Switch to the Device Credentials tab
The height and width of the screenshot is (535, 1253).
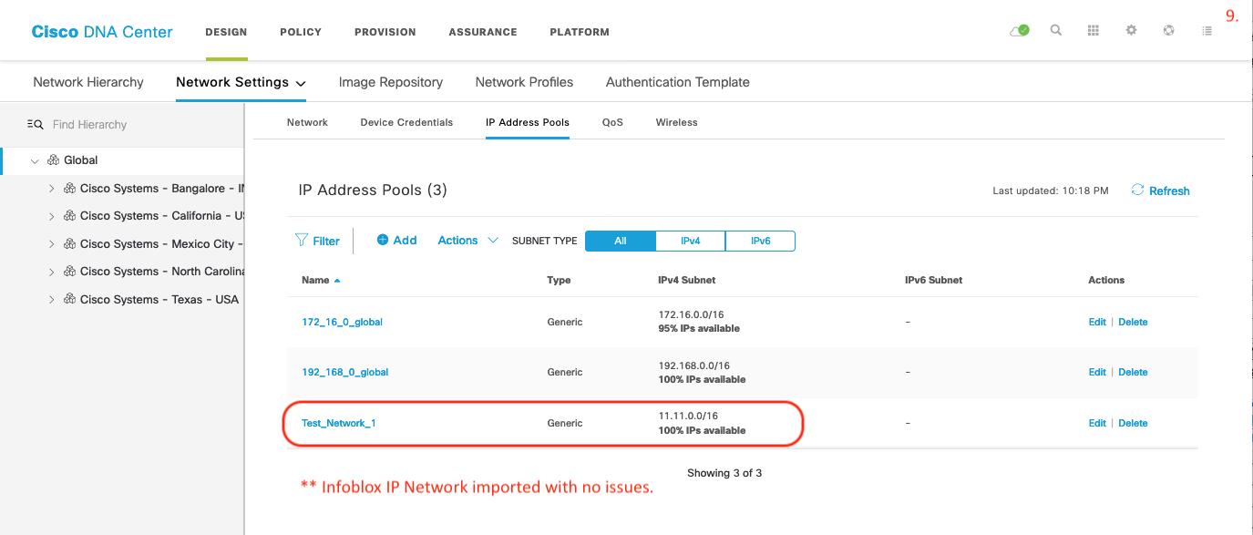tap(406, 121)
